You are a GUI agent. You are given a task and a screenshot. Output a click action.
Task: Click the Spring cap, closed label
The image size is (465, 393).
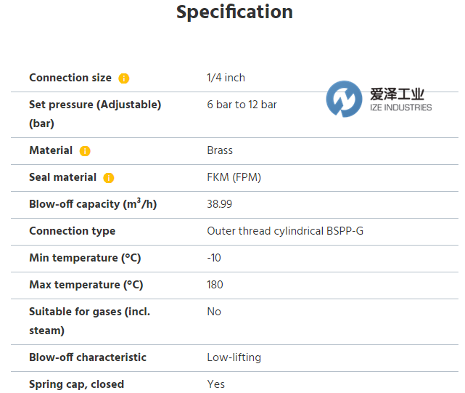76,384
